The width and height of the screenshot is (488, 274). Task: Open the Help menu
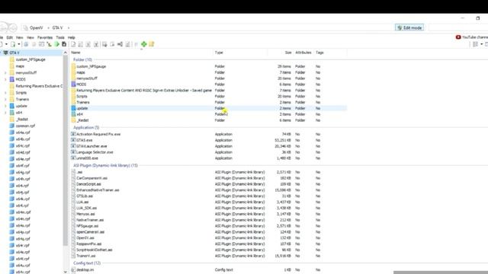coord(71,37)
